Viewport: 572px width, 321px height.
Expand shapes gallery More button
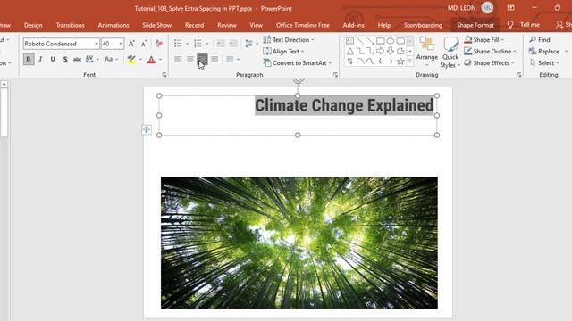pos(410,62)
